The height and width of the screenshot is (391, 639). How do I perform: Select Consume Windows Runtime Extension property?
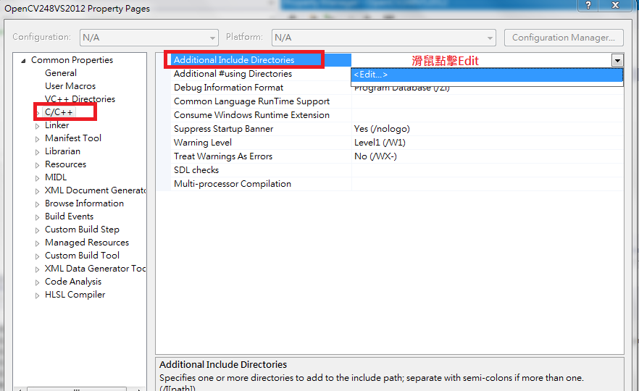pos(251,115)
